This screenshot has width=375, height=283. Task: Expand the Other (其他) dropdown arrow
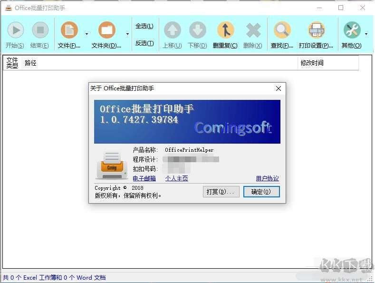coord(366,34)
